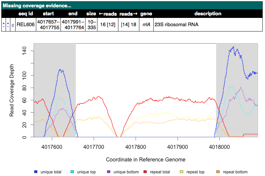This screenshot has width=265, height=176.
Task: Click the 23S ribosomal RNA description
Action: [176, 25]
